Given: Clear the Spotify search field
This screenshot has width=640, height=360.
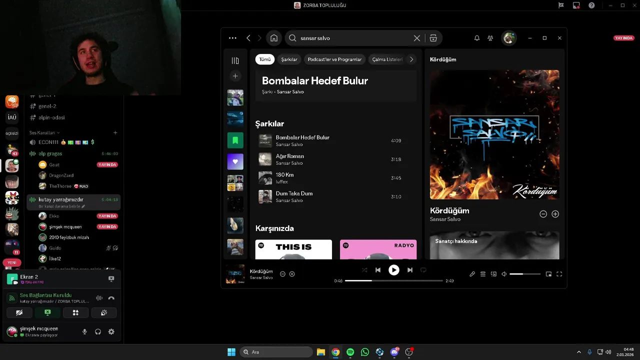Looking at the screenshot, I should click(x=417, y=38).
